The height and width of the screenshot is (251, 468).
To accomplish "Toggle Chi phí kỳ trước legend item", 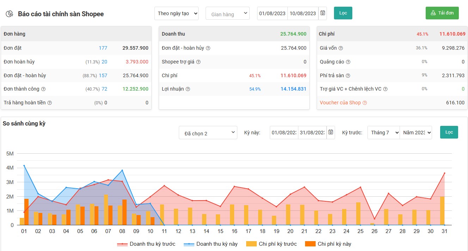I will (x=272, y=244).
